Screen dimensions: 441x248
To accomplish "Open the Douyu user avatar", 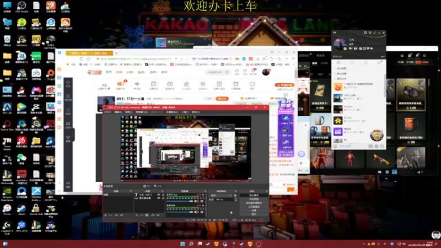I will point(266,72).
